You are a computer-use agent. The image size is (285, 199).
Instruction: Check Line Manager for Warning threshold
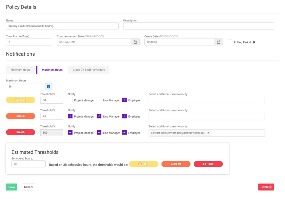tap(99, 100)
